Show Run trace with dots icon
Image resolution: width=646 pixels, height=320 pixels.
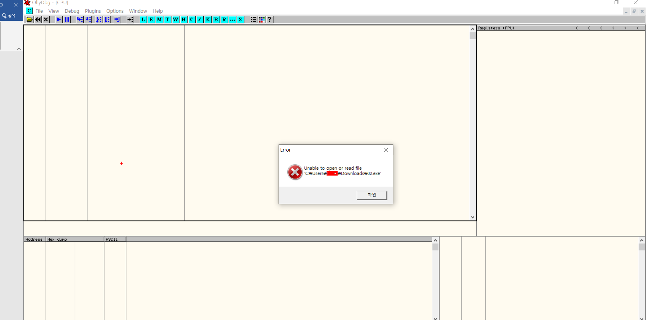pyautogui.click(x=232, y=20)
